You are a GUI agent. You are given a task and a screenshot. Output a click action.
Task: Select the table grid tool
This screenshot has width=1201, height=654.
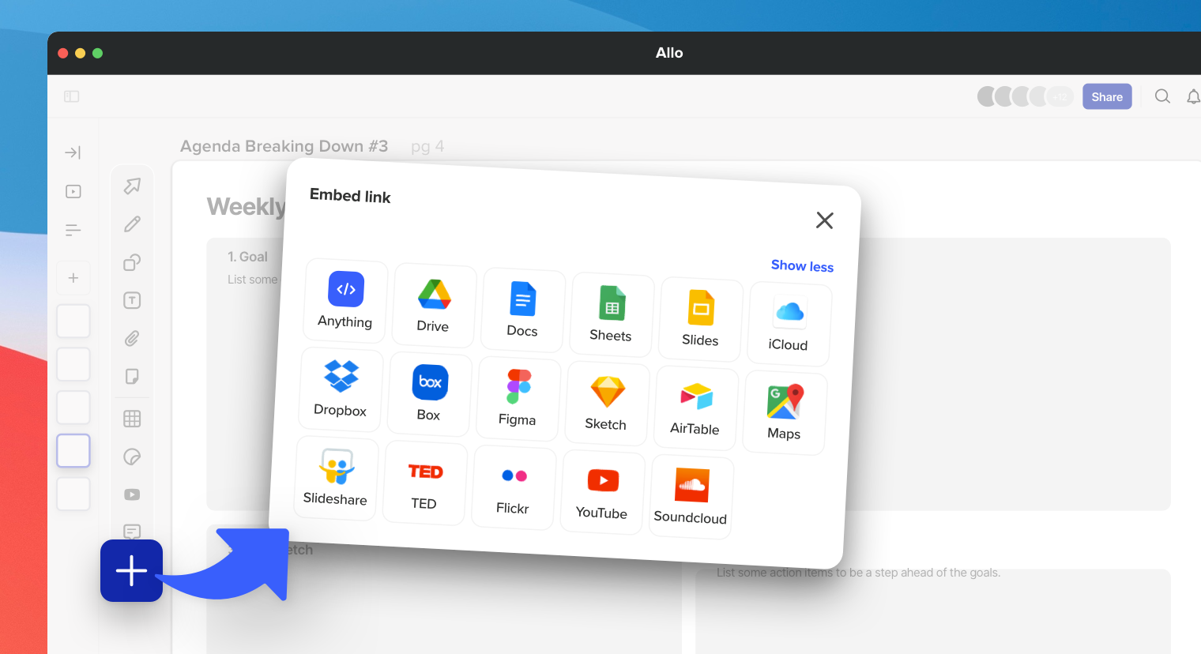point(132,419)
